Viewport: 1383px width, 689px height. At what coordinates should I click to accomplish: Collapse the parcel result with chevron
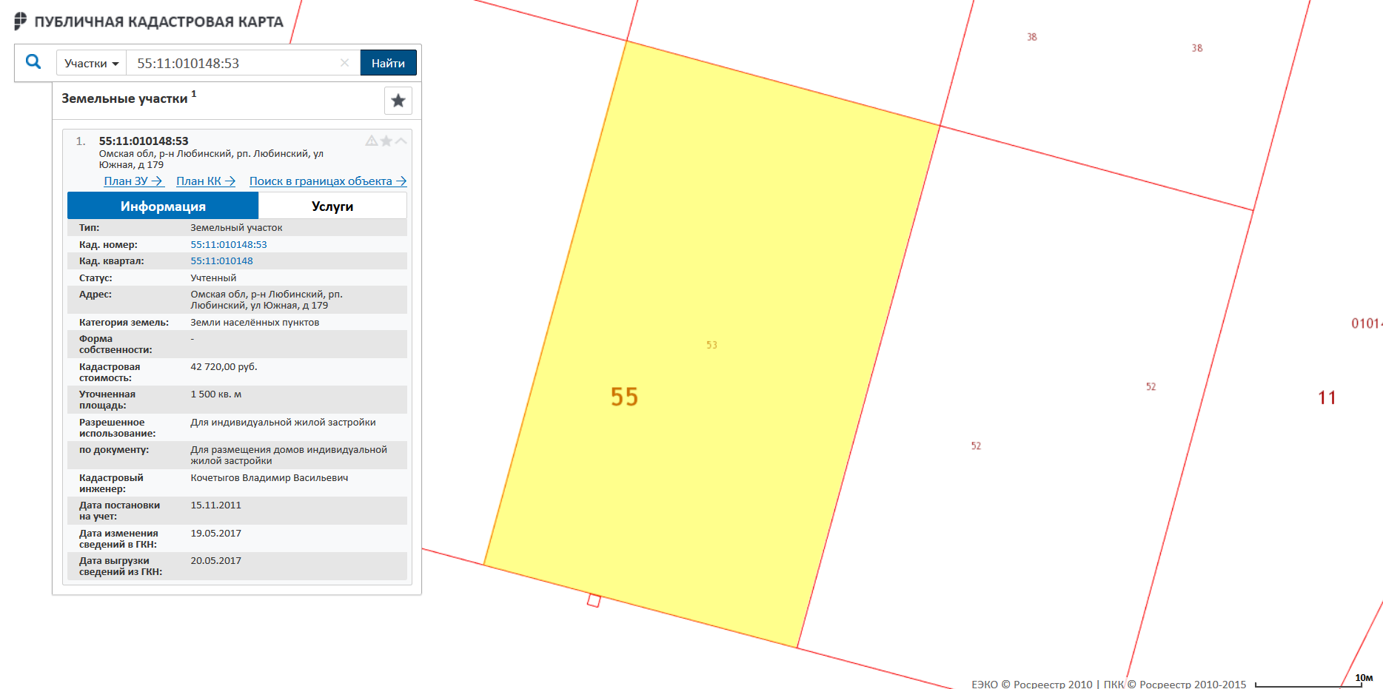pyautogui.click(x=401, y=141)
